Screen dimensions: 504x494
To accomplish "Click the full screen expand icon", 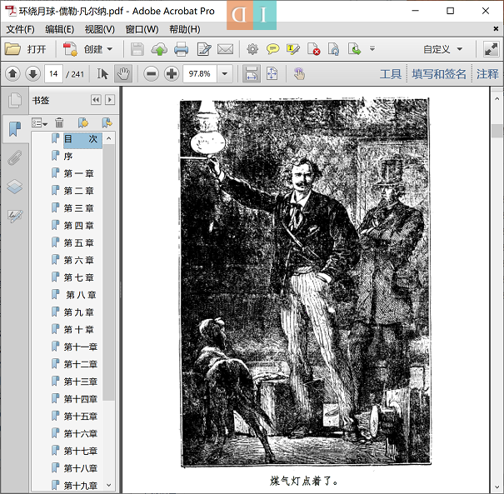I will [x=491, y=49].
